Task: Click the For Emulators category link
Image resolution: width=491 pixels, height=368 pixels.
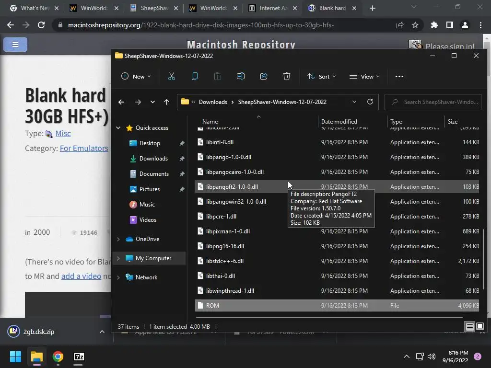Action: pos(84,149)
